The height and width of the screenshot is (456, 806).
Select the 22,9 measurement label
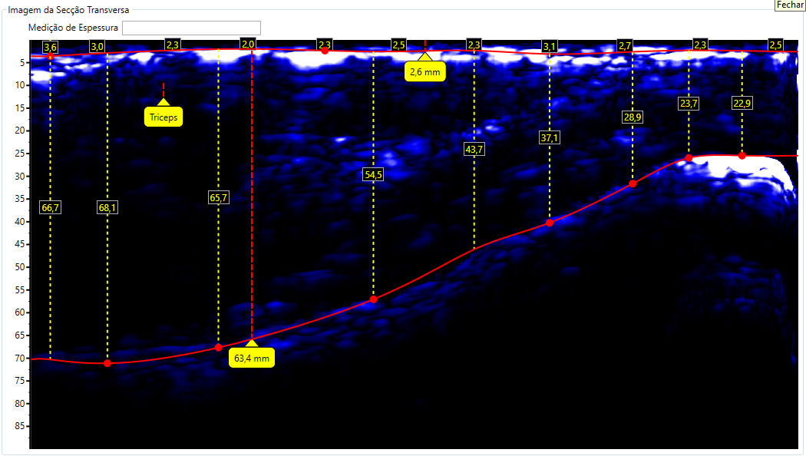click(742, 104)
